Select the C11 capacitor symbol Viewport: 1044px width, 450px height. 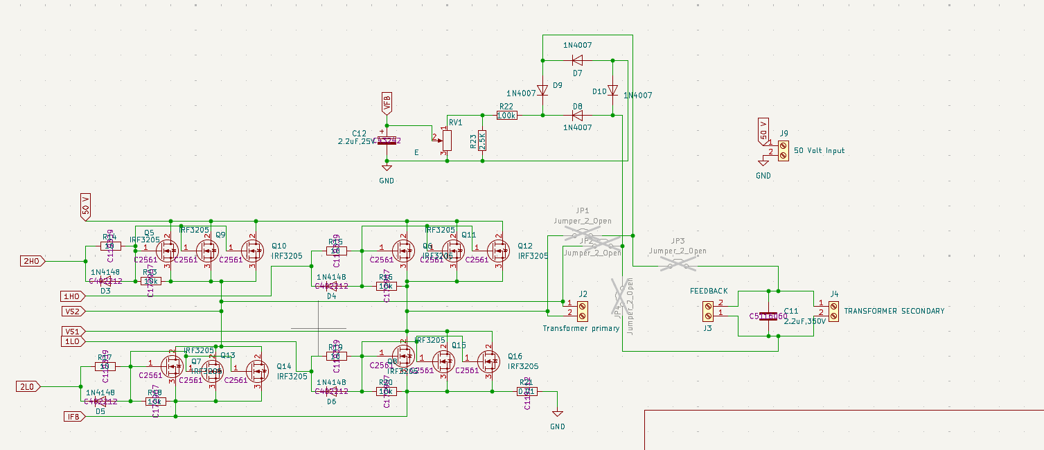click(x=768, y=316)
